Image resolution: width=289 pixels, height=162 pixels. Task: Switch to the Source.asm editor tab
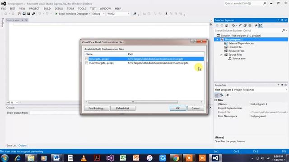(13, 20)
